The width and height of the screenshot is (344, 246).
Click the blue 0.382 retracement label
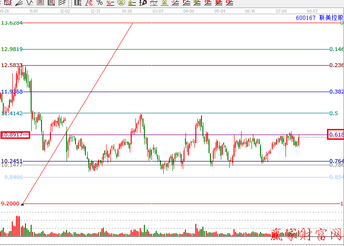[336, 92]
